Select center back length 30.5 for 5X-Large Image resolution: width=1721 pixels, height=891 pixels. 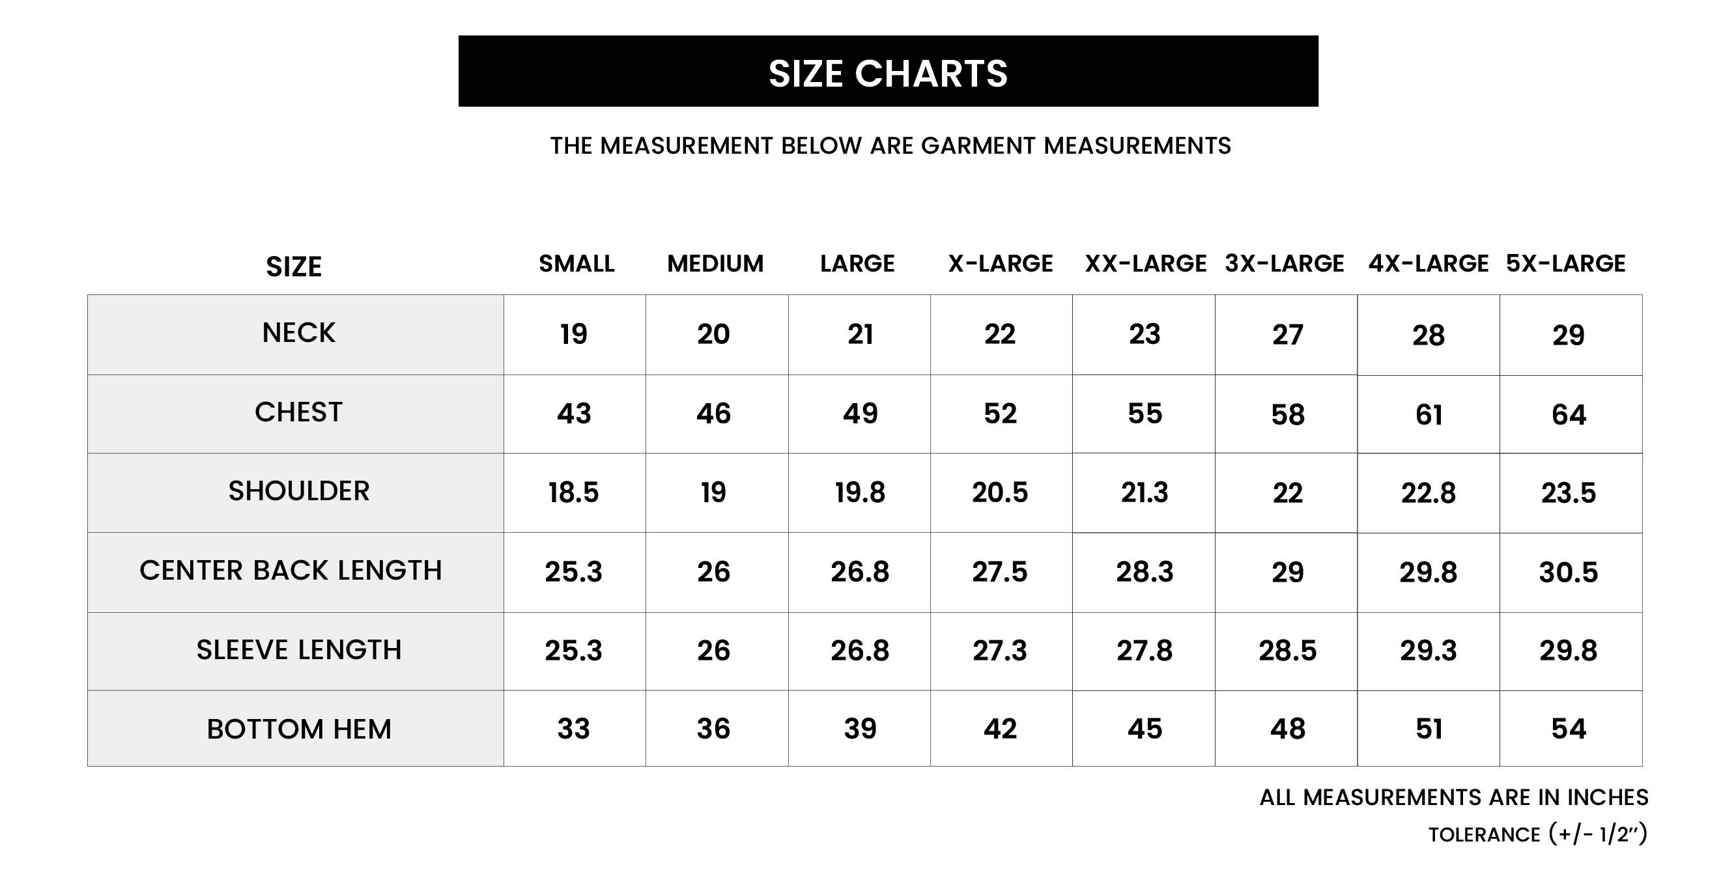1569,573
